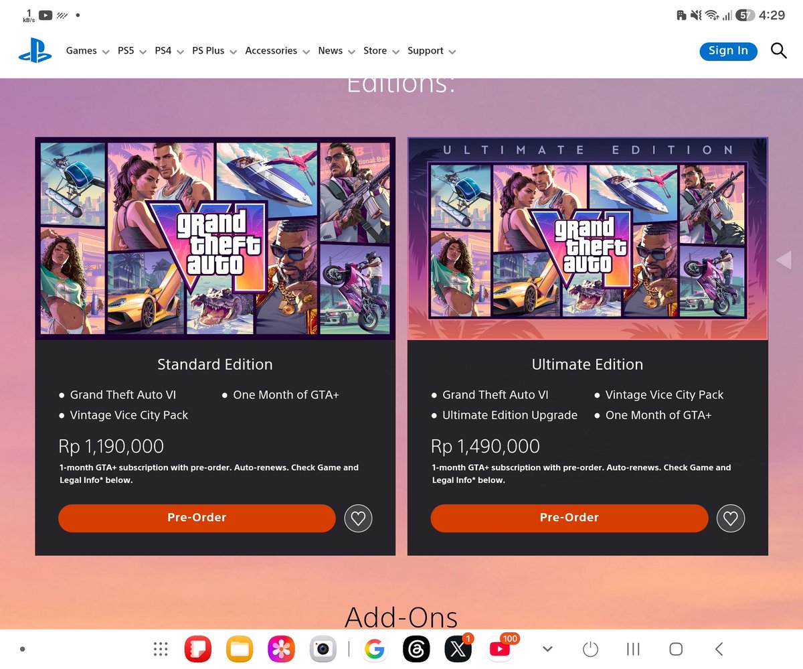Click the Add-Ons heading
The height and width of the screenshot is (669, 803).
tap(401, 617)
